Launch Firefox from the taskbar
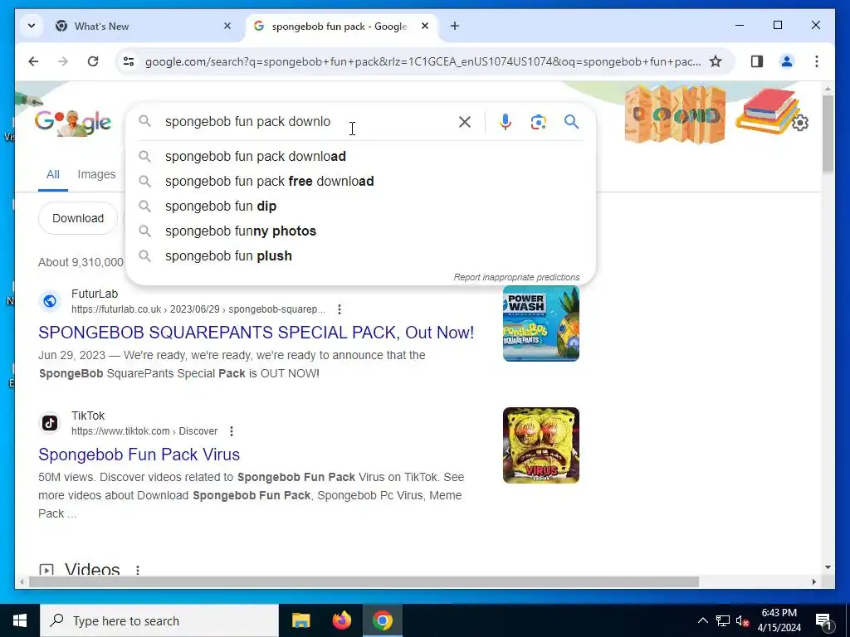Image resolution: width=850 pixels, height=637 pixels. (341, 620)
